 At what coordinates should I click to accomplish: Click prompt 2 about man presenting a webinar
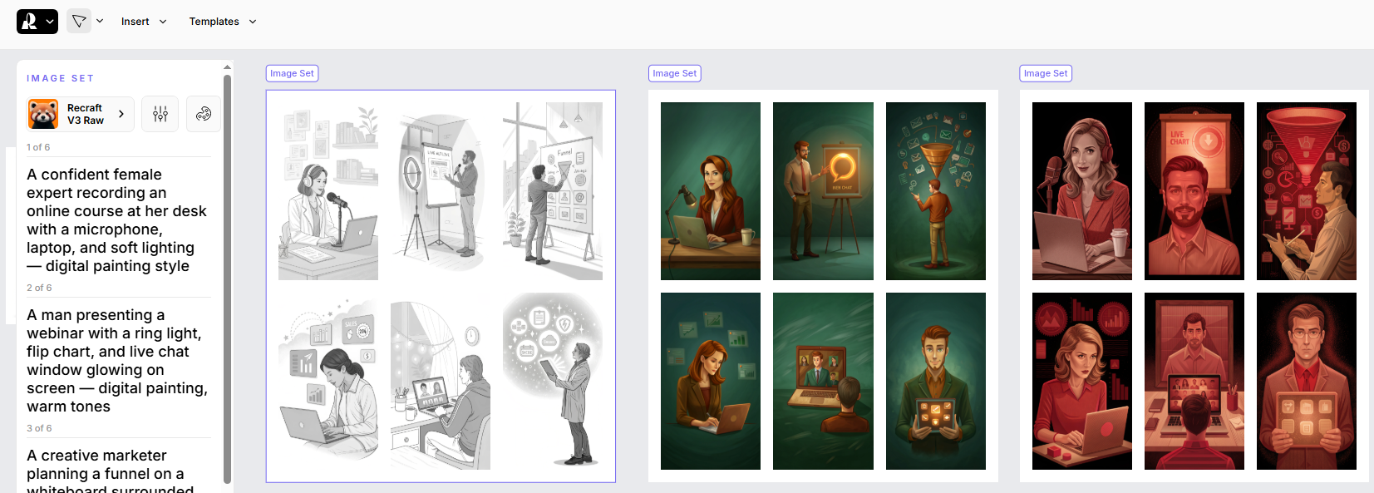click(117, 361)
